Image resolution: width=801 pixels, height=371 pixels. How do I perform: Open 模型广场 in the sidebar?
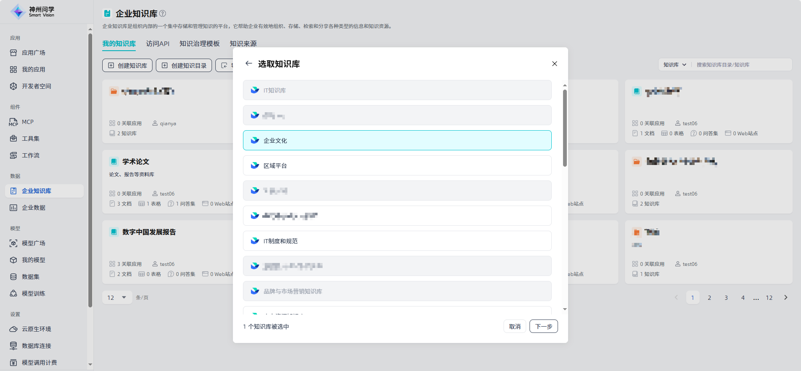(34, 243)
